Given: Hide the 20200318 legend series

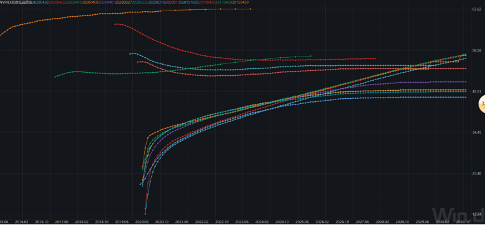Looking at the screenshot, I should (157, 2).
